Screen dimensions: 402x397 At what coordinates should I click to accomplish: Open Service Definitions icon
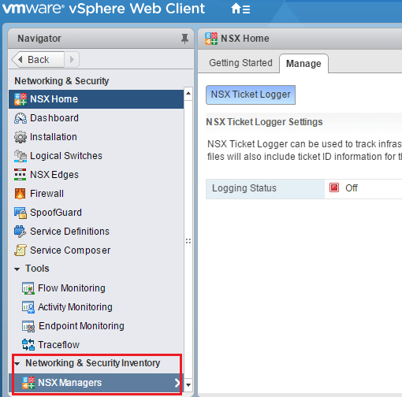tap(20, 232)
